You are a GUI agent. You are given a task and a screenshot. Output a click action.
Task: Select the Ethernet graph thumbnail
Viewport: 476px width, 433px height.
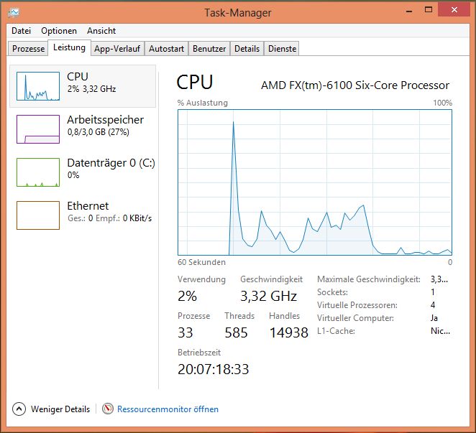pos(38,215)
